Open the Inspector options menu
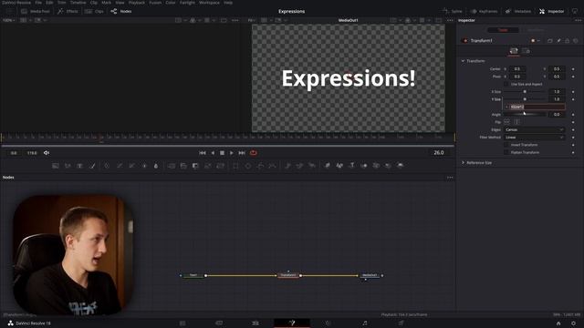The image size is (584, 328). click(578, 20)
